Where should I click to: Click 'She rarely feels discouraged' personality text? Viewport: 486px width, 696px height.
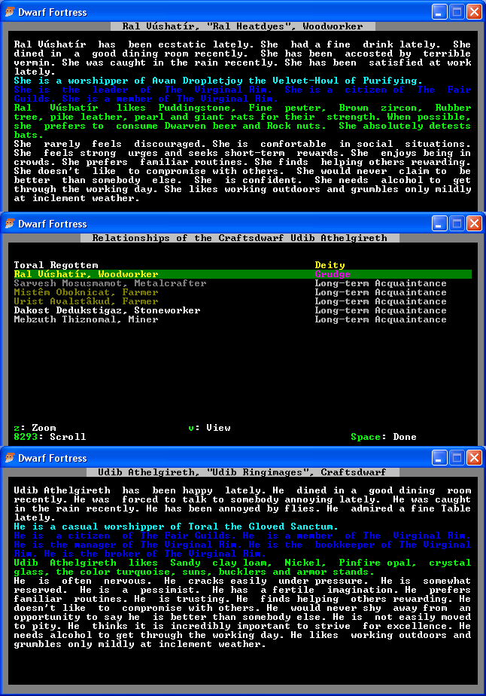pyautogui.click(x=111, y=144)
